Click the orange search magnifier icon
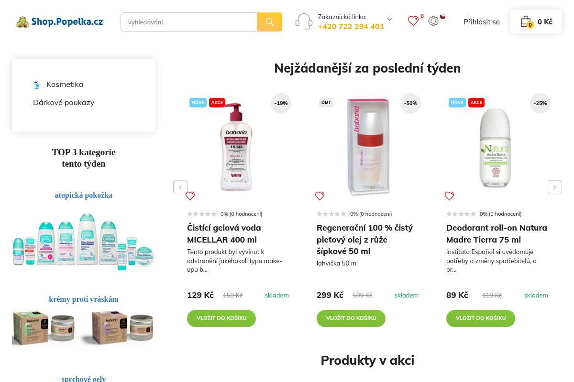Viewport: 574px width, 382px height. tap(269, 21)
